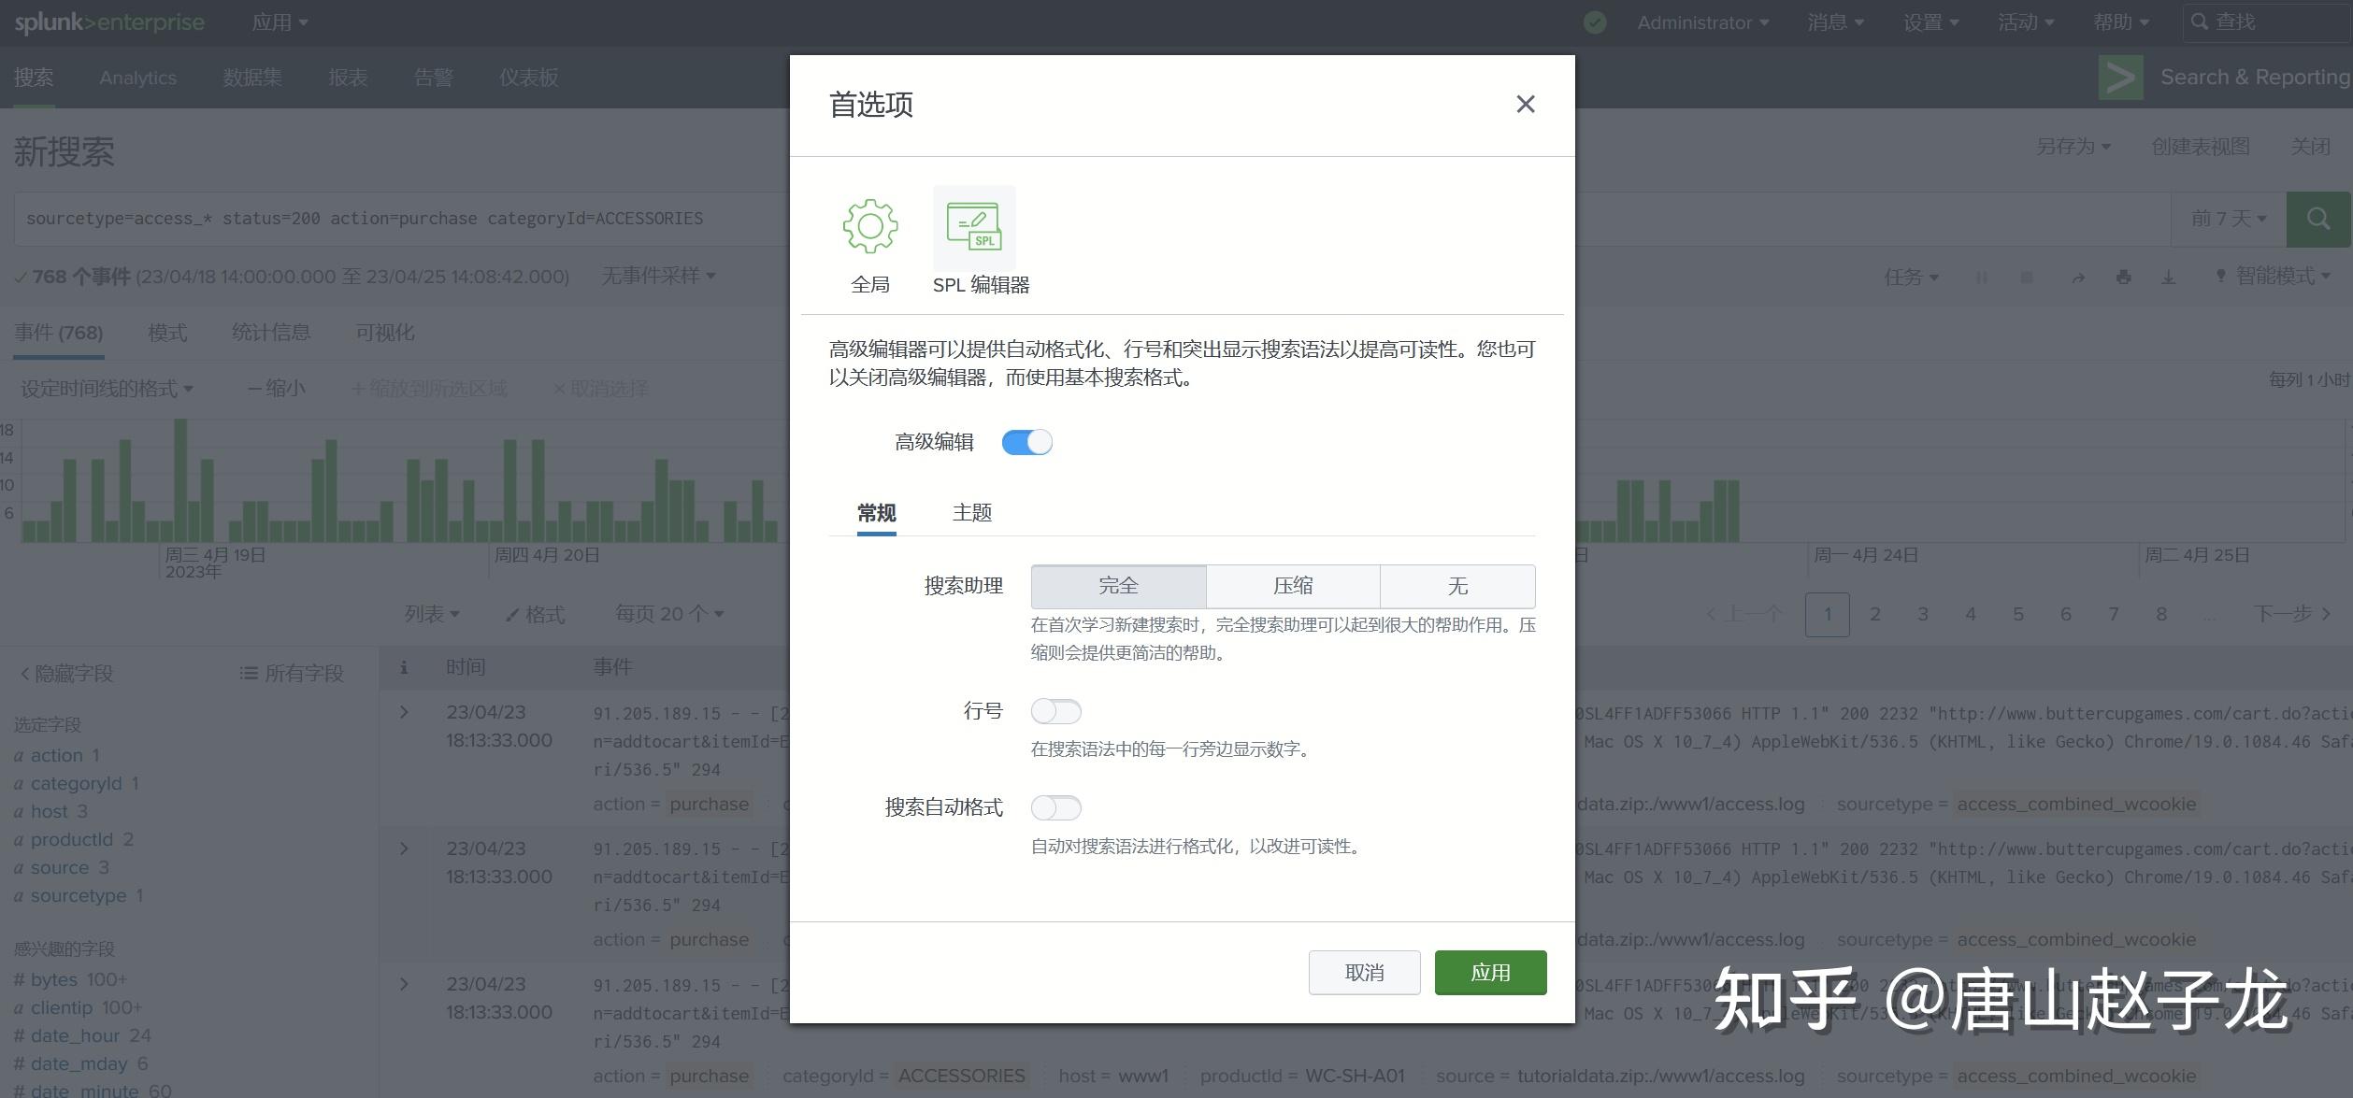Switch to the 主题 tab
The width and height of the screenshot is (2353, 1098).
click(971, 513)
